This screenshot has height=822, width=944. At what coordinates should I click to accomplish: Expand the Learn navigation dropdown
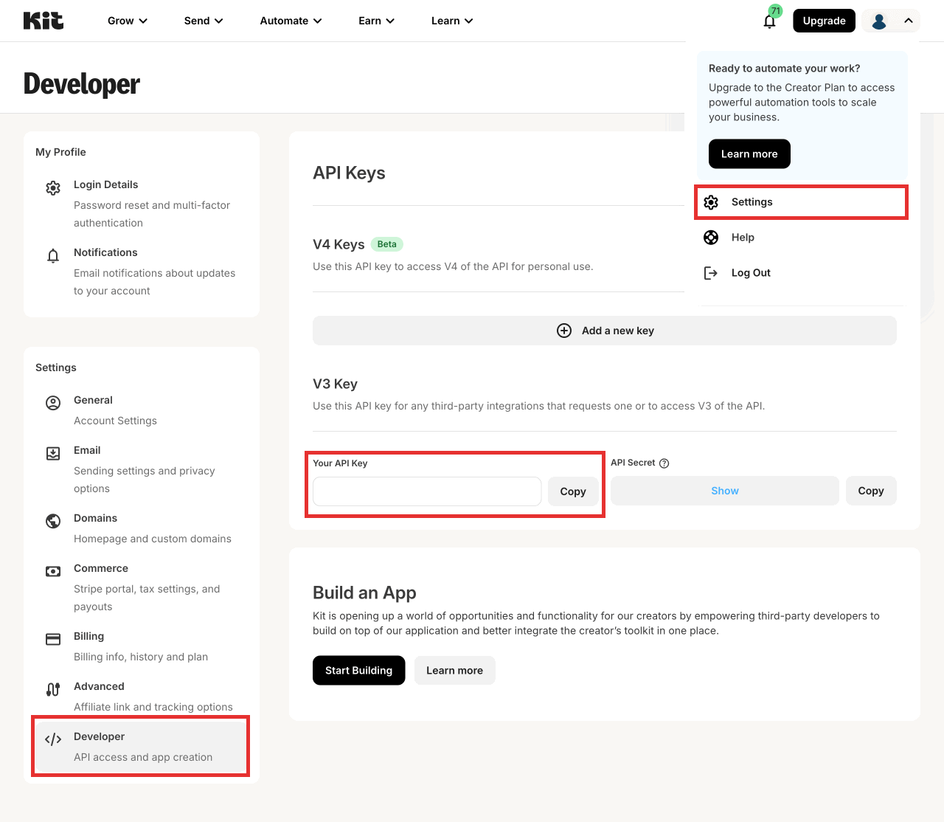coord(452,21)
